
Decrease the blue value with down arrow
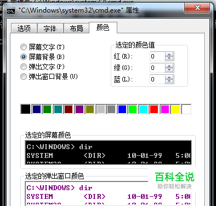[x=169, y=81]
